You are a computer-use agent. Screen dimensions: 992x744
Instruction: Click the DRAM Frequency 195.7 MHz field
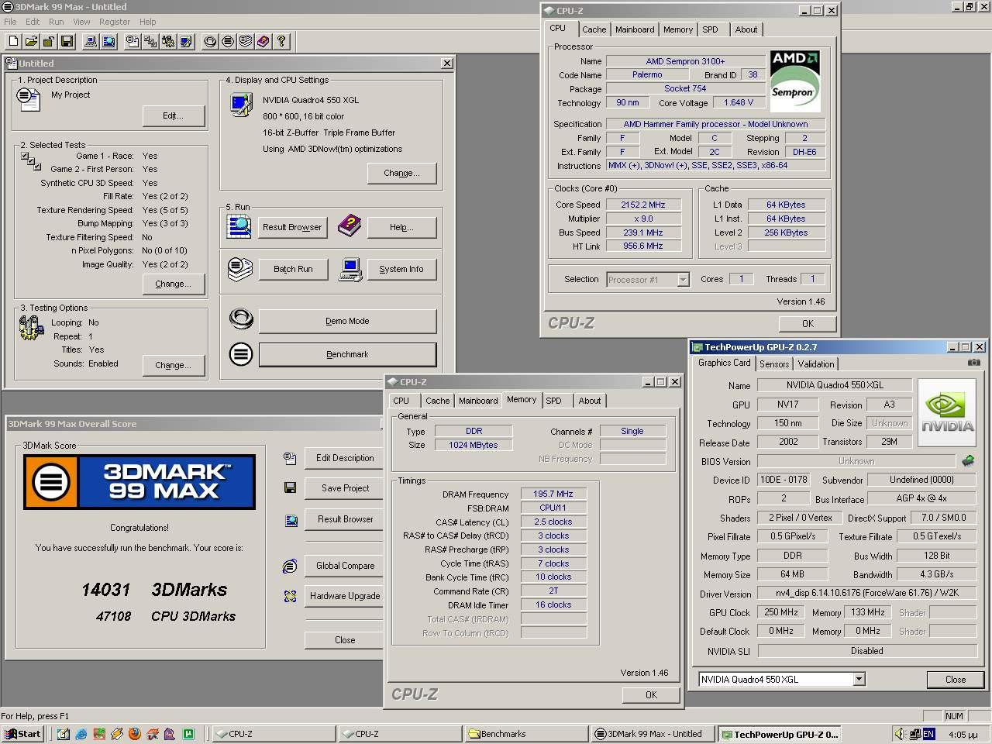click(x=553, y=494)
